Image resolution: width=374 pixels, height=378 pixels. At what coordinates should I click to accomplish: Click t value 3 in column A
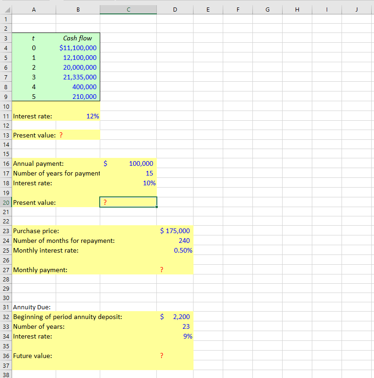34,77
